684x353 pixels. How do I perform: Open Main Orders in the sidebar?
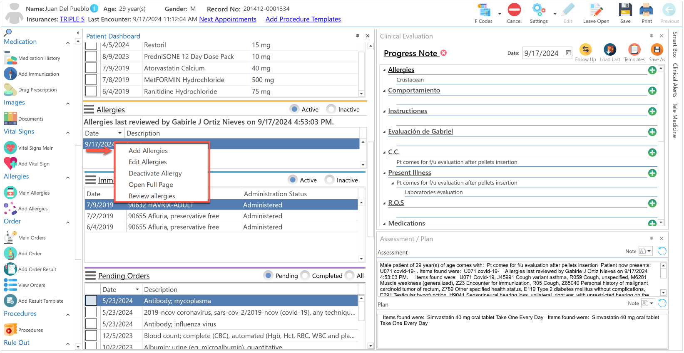(x=25, y=238)
